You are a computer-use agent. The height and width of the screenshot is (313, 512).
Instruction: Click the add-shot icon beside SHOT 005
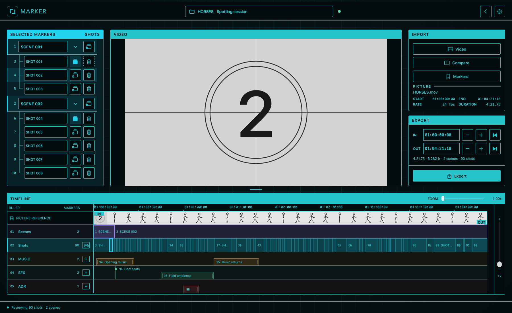point(75,132)
